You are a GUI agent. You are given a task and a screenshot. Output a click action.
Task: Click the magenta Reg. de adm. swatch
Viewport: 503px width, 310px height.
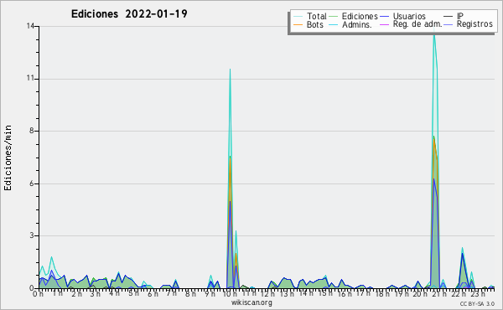coord(384,24)
